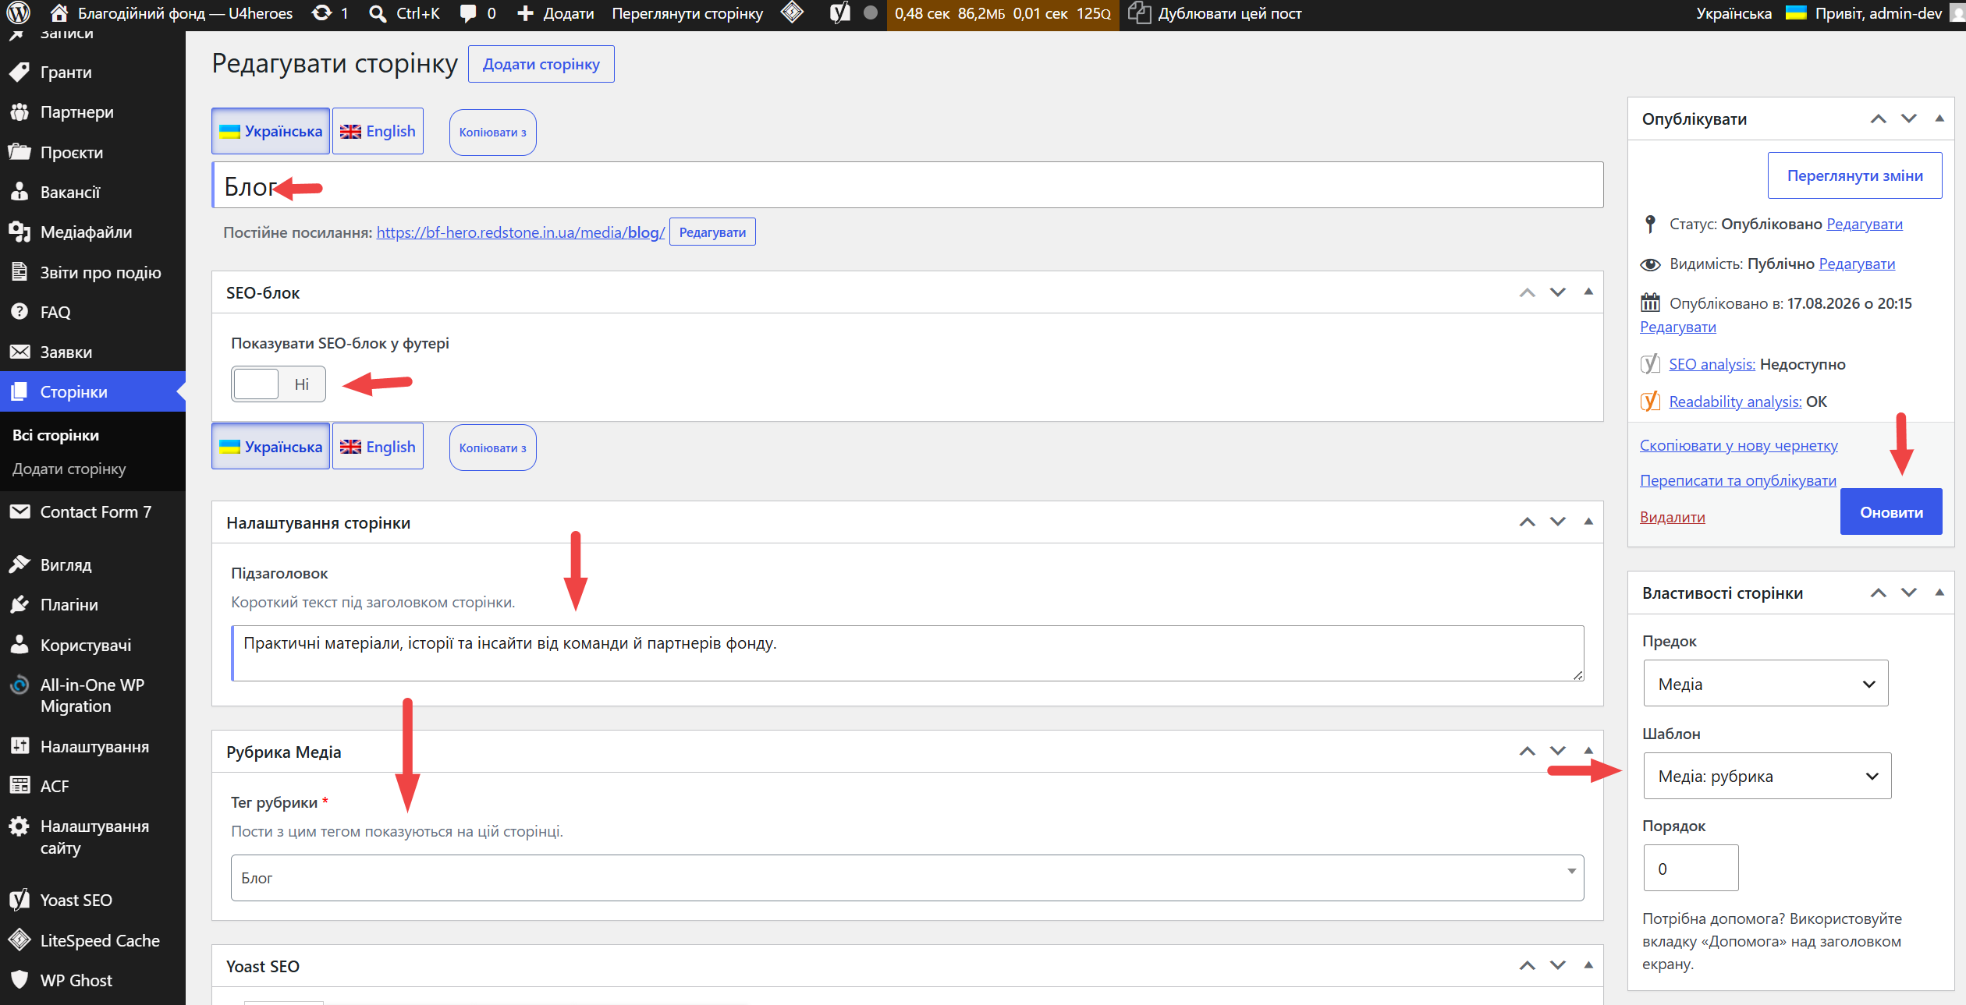
Task: Click the Оновити update button
Action: (1891, 511)
